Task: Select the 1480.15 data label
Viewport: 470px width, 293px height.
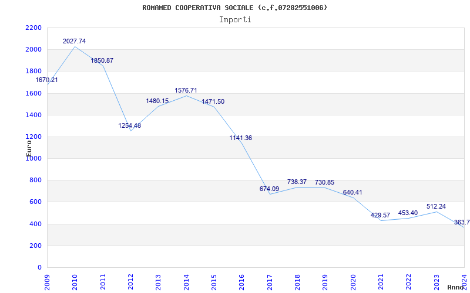Action: tap(157, 101)
